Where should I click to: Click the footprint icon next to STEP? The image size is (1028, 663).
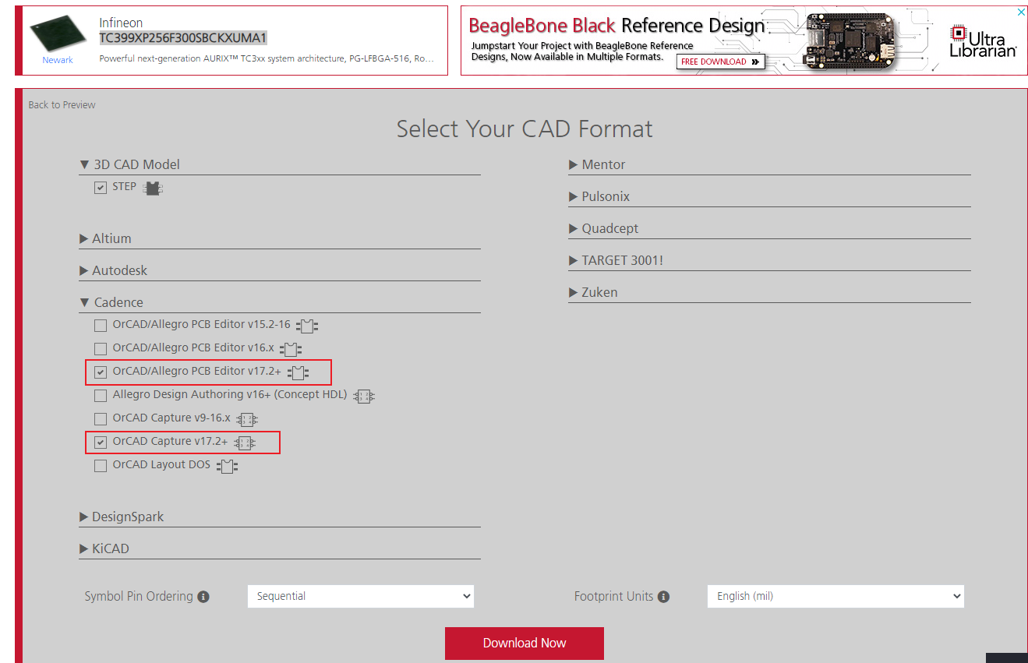click(153, 187)
